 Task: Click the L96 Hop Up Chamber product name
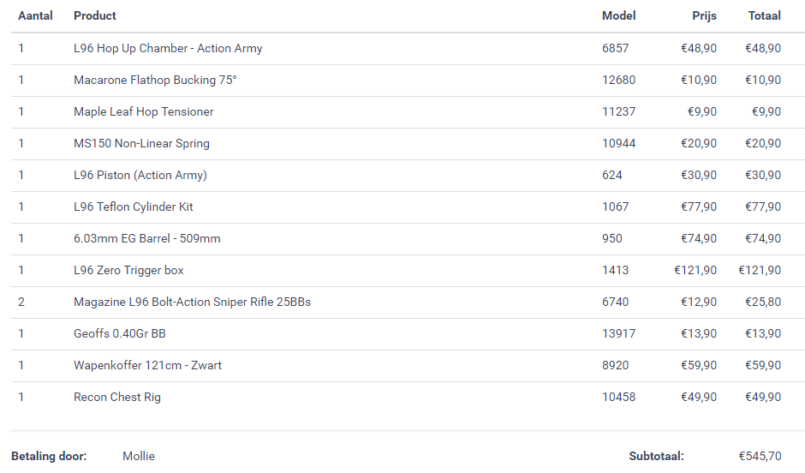(168, 48)
